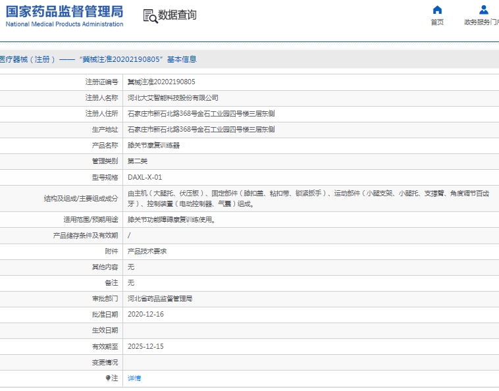Click the 备注 row label
The height and width of the screenshot is (391, 499).
(111, 283)
